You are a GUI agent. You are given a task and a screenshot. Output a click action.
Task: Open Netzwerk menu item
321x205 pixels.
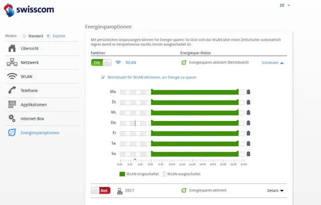point(42,62)
